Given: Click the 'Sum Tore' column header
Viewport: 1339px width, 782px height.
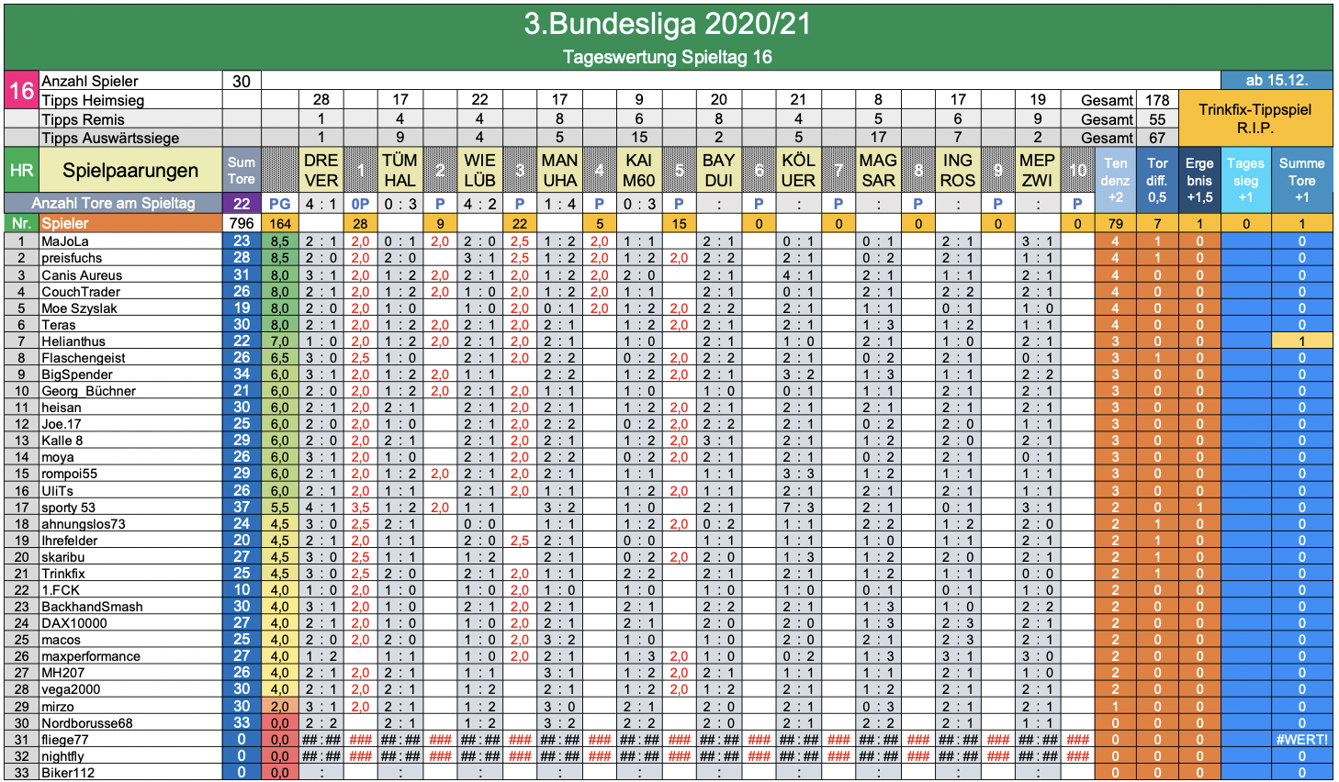Looking at the screenshot, I should 242,171.
